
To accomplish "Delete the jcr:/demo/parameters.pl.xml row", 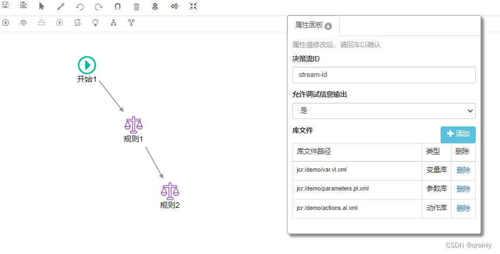I will coord(463,189).
